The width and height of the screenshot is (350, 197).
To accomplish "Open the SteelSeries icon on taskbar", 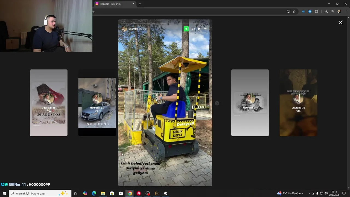I will coord(165,193).
